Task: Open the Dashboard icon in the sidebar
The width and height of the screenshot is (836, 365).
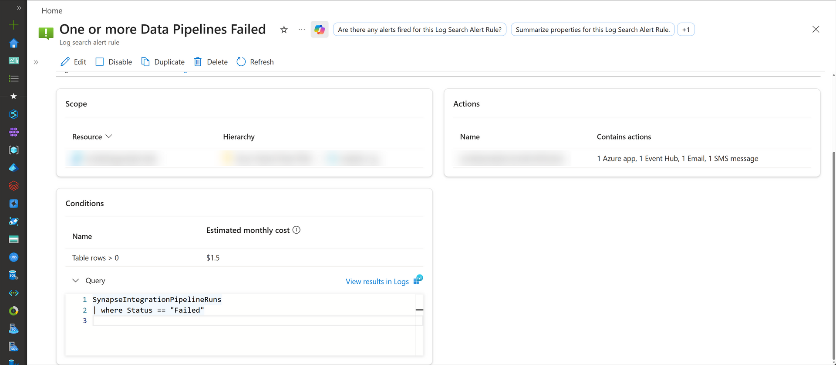Action: coord(13,60)
